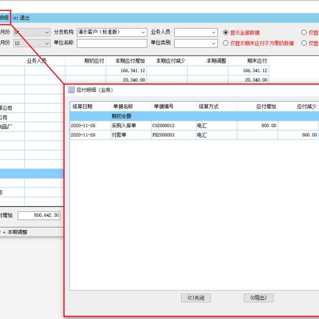Click the 单位名称 input field

point(112,43)
